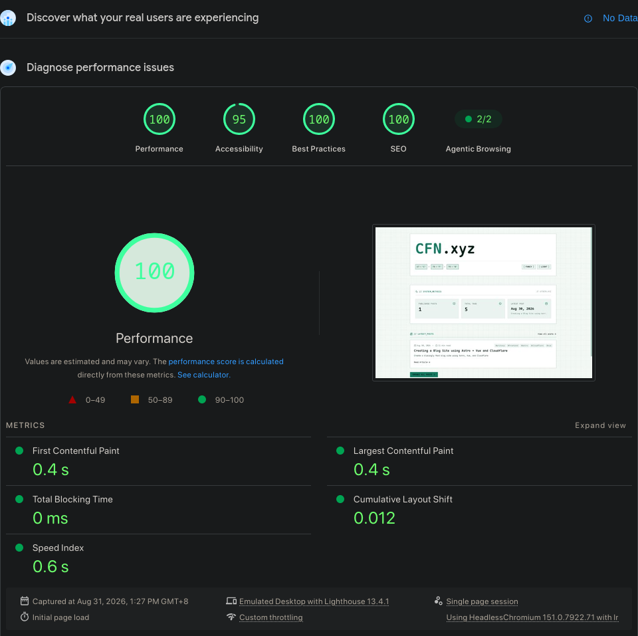This screenshot has width=638, height=636.
Task: Open the performance score is calculated link
Action: pos(226,362)
